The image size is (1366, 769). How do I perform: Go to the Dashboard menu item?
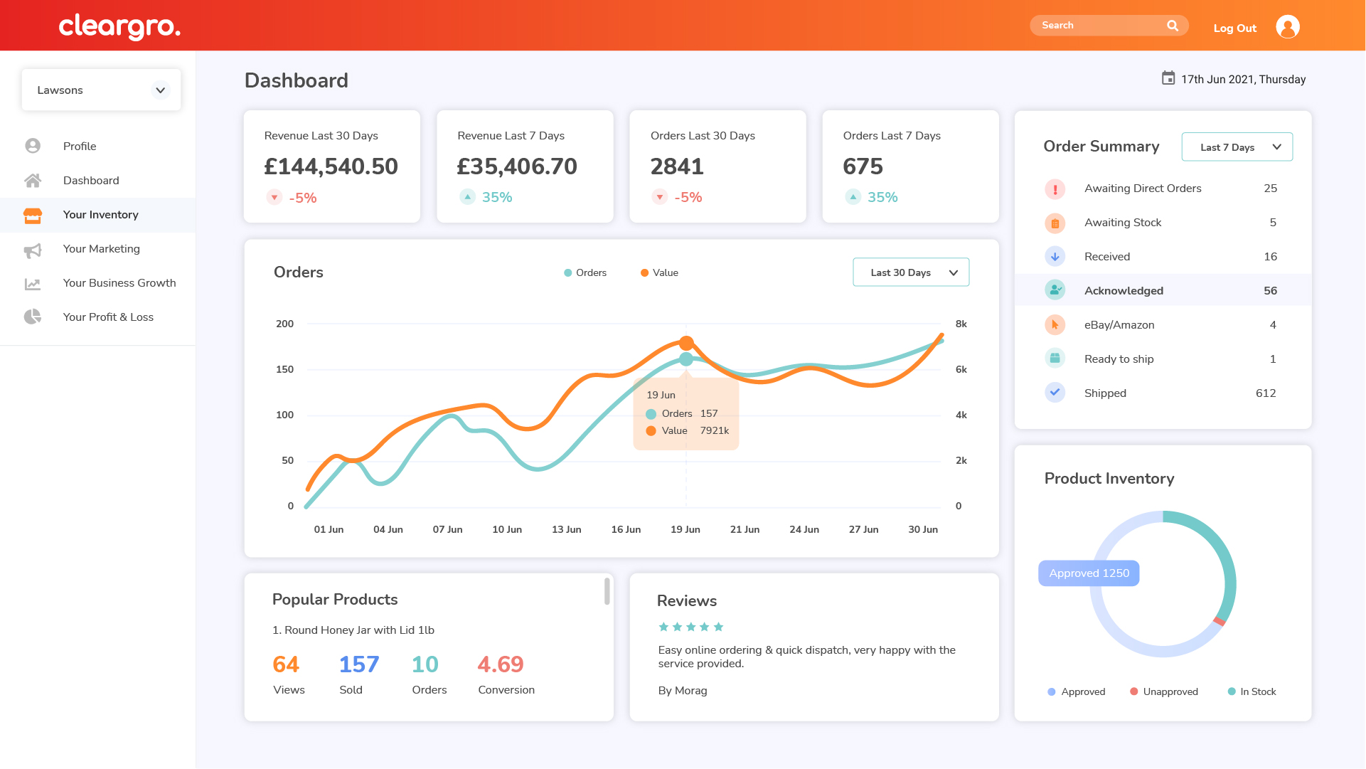click(x=91, y=181)
